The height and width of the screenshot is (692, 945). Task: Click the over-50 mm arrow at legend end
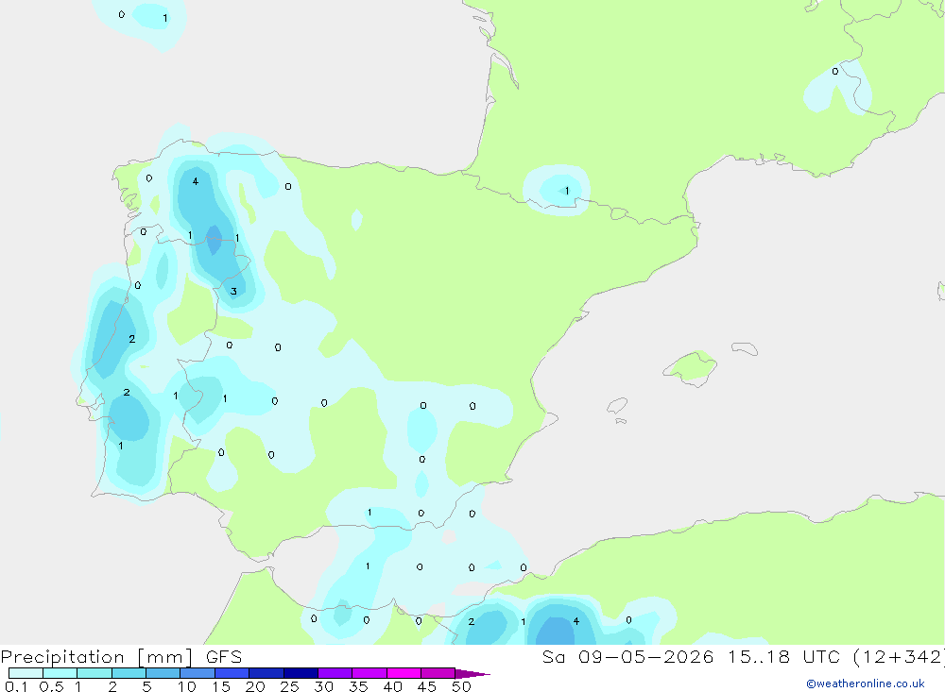472,673
